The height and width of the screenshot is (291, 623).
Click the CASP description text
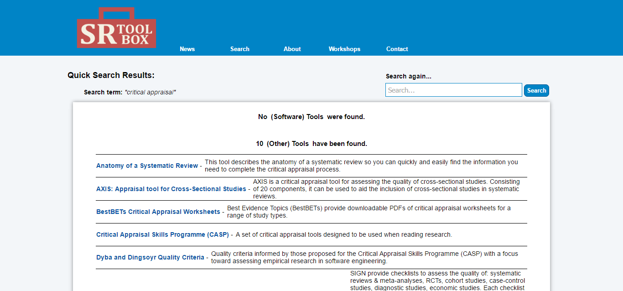pos(344,234)
